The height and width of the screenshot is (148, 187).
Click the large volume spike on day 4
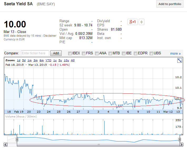tap(104, 128)
